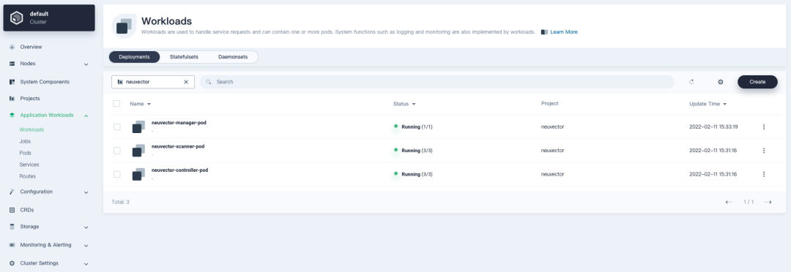
Task: Open the Learn More link
Action: coord(564,31)
